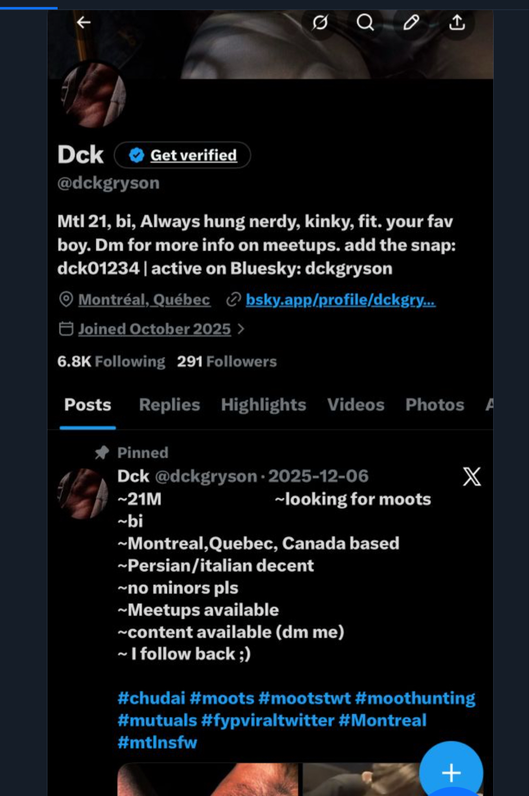Click the edit pencil icon

[411, 22]
